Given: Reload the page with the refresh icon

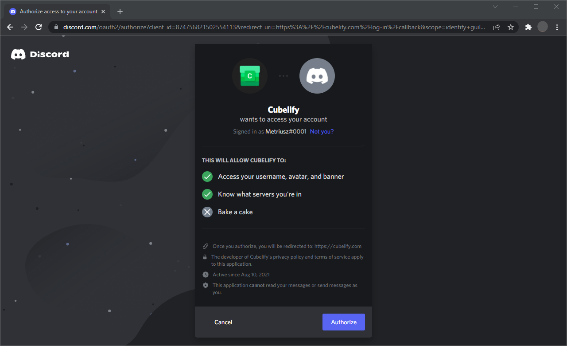Looking at the screenshot, I should pos(39,27).
